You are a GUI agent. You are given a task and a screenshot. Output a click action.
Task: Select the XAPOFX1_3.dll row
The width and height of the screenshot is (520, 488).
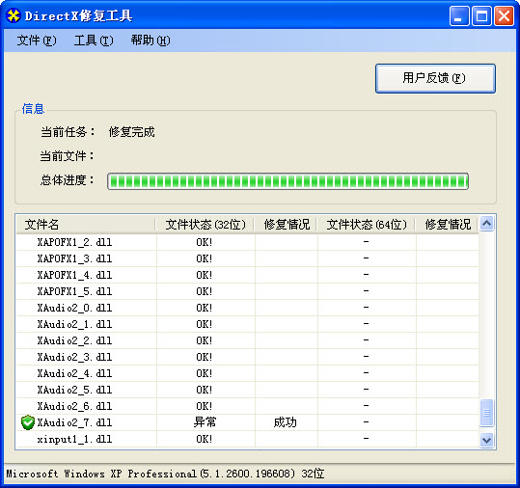(247, 258)
